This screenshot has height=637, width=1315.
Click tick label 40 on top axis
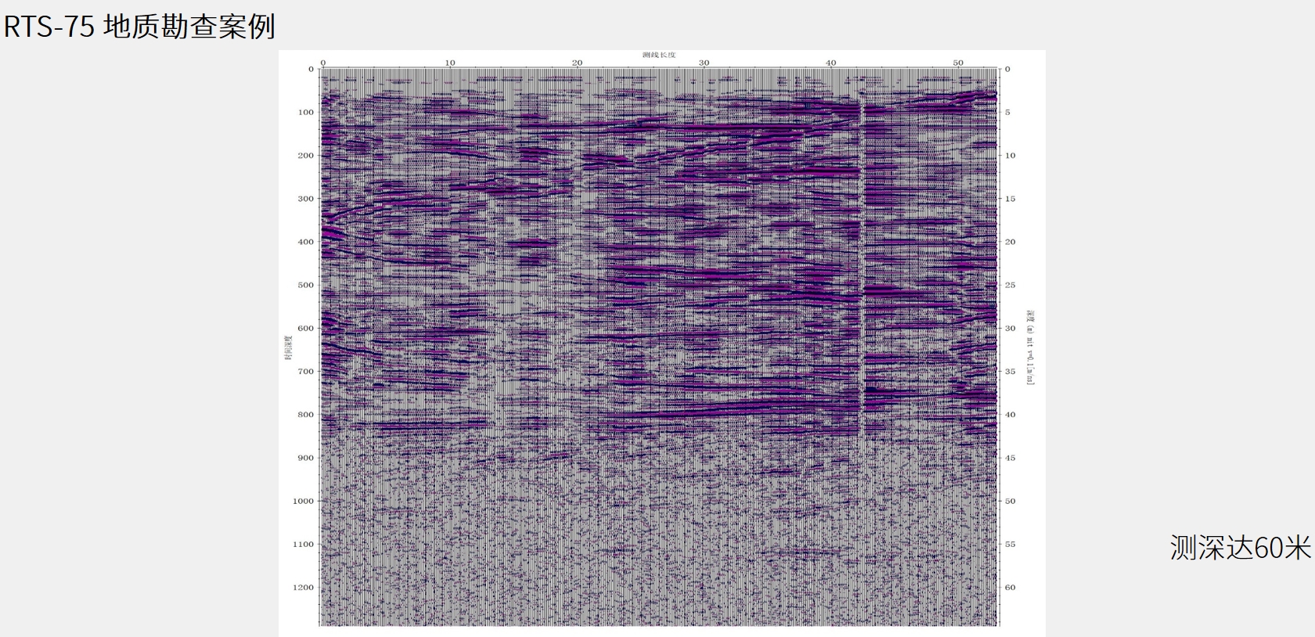(x=830, y=63)
